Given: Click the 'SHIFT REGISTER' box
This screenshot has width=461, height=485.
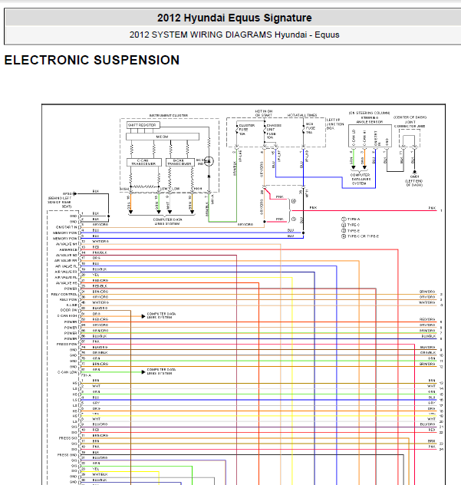Looking at the screenshot, I should (143, 125).
